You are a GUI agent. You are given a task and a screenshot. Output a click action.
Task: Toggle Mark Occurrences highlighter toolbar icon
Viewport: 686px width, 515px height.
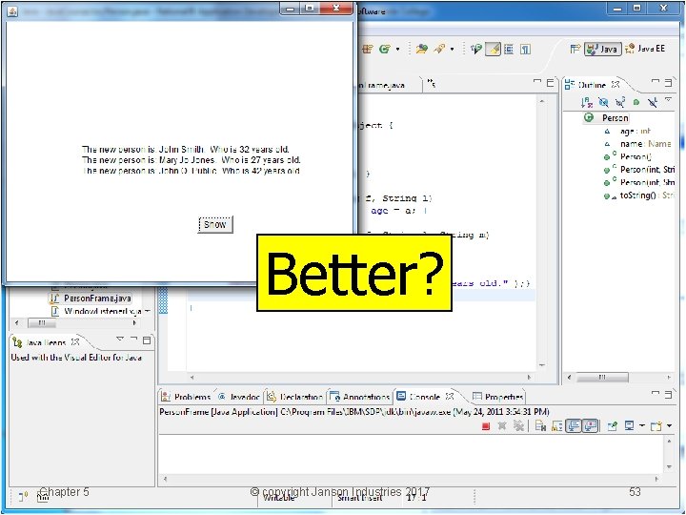pos(494,50)
